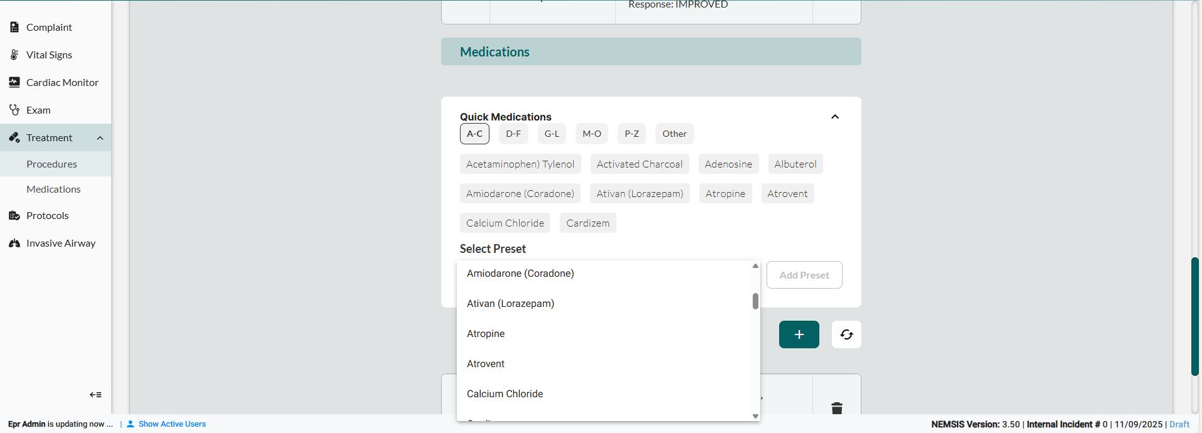The image size is (1202, 433).
Task: Collapse the Quick Medications panel chevron
Action: pyautogui.click(x=834, y=117)
